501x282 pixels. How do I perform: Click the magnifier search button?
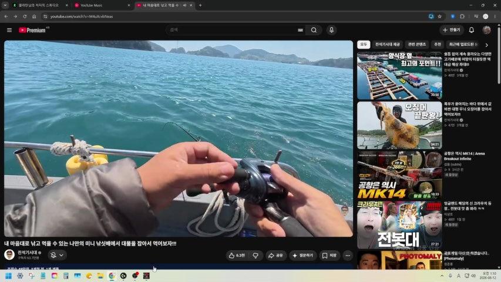(x=314, y=30)
